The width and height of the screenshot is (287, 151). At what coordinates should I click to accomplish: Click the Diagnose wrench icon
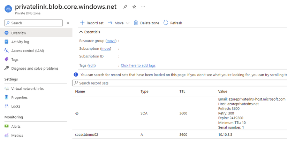coord(6,68)
